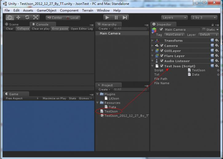Open the Layers dropdown
Viewport: 223px width, 159px height.
[x=174, y=17]
